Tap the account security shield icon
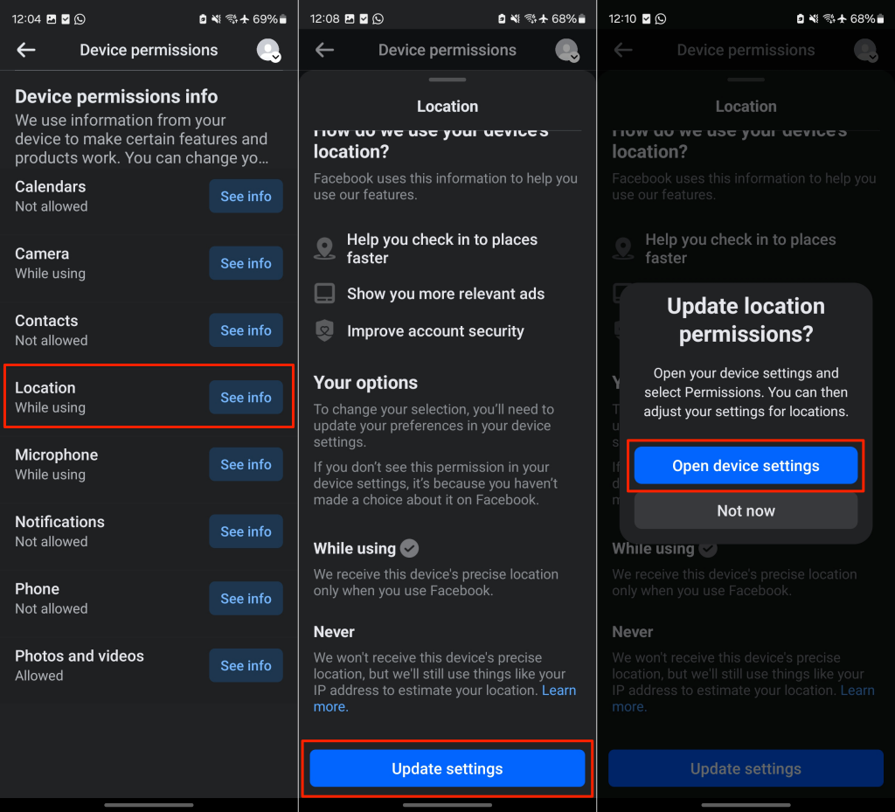Screen dimensions: 895x812 pyautogui.click(x=325, y=330)
